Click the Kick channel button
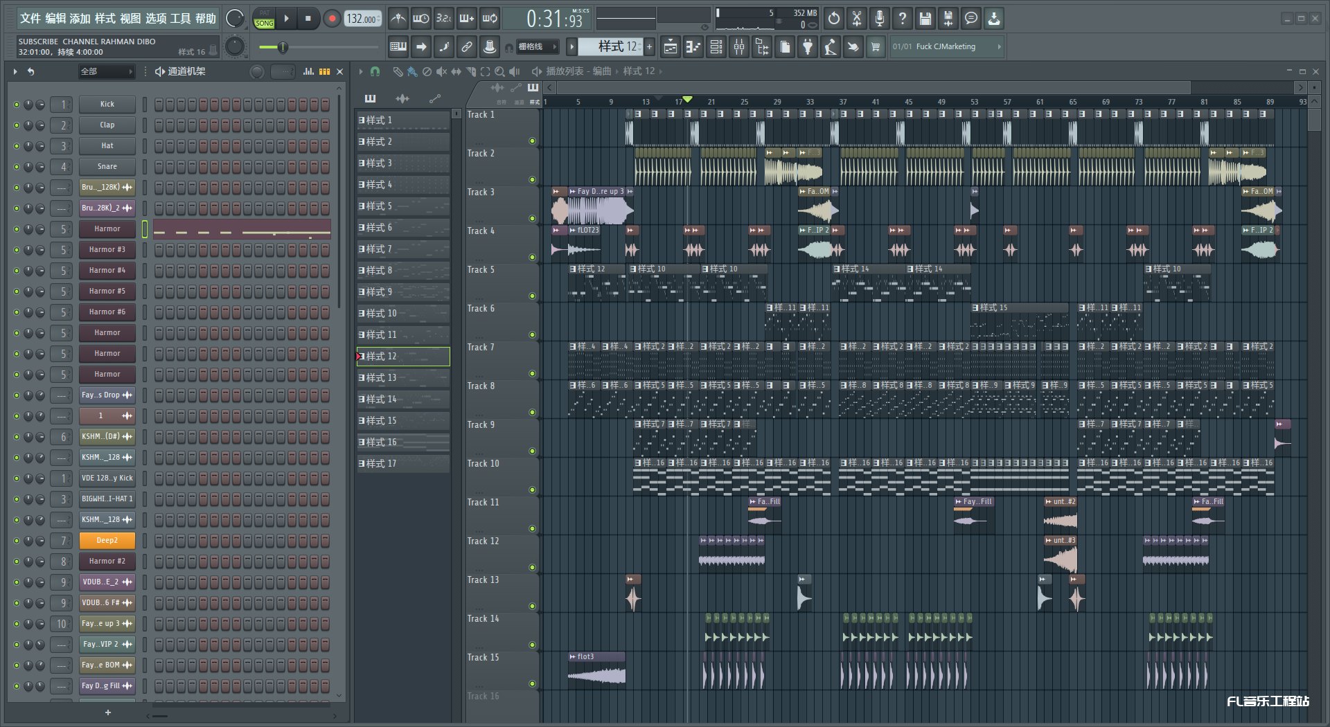This screenshot has width=1330, height=727. [107, 105]
